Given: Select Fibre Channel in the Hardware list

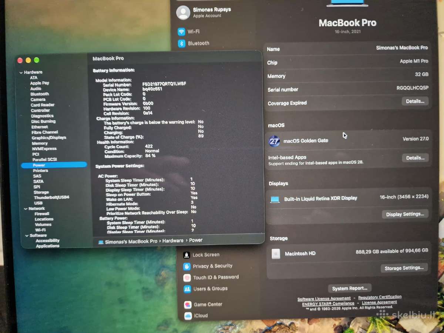Looking at the screenshot, I should coord(45,132).
